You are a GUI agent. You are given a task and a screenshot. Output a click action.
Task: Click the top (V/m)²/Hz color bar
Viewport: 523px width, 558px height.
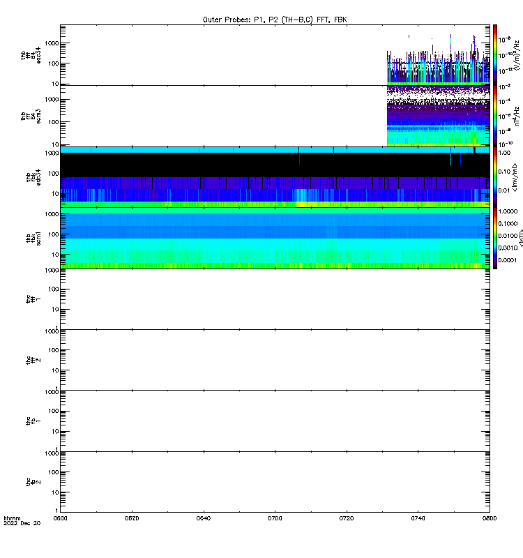[494, 55]
